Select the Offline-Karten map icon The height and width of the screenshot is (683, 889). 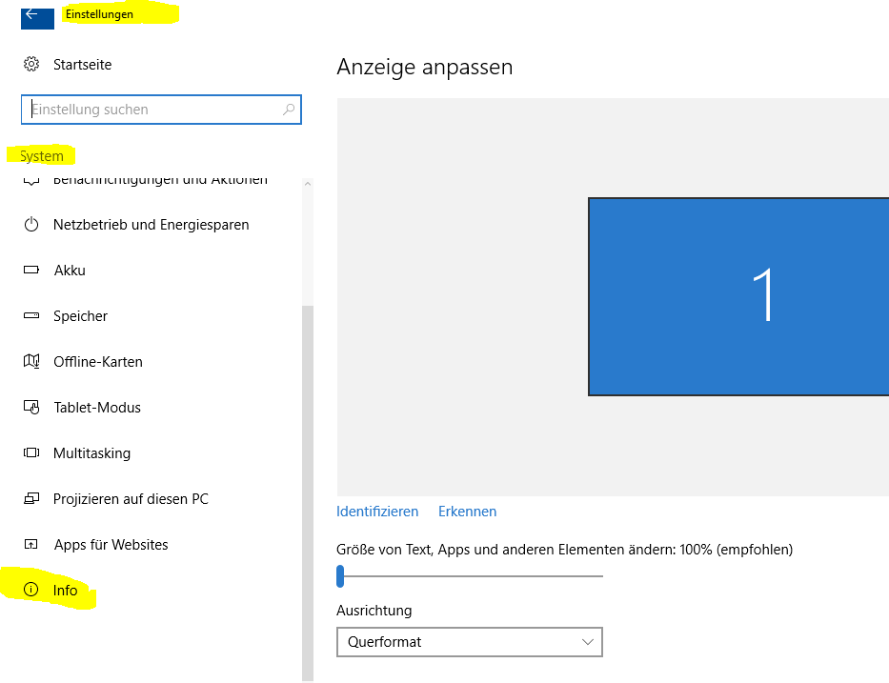click(31, 361)
